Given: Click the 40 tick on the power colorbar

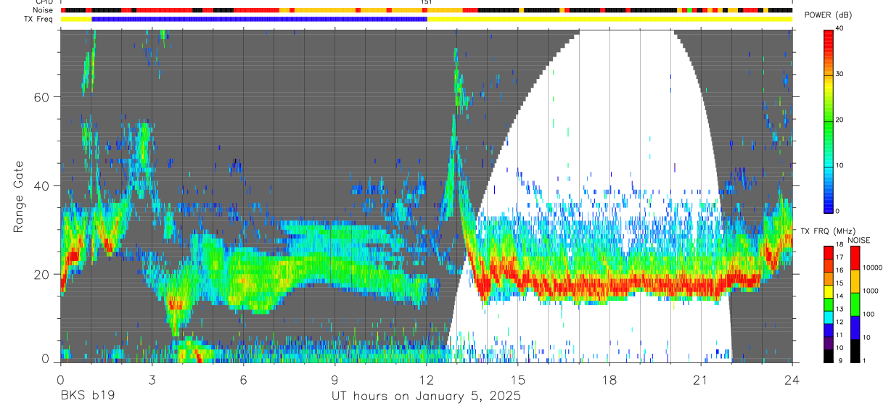Looking at the screenshot, I should click(x=839, y=28).
